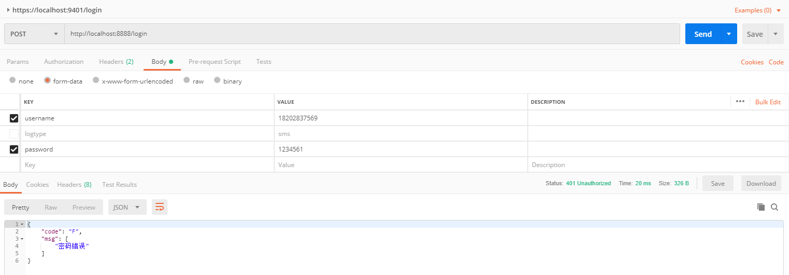The height and width of the screenshot is (275, 789).
Task: Search the response body with magnifier icon
Action: tap(774, 207)
